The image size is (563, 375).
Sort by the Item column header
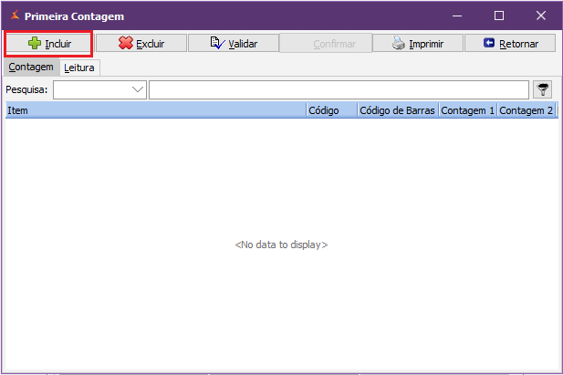click(155, 110)
